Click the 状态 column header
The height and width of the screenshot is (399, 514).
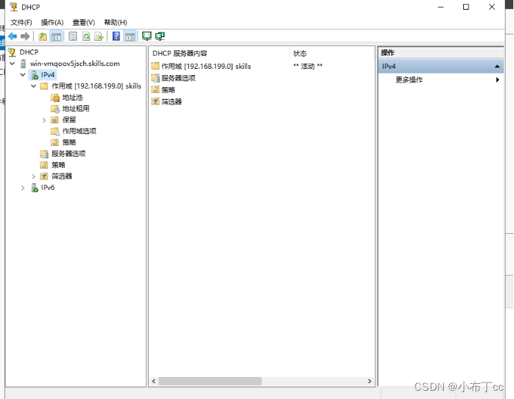pyautogui.click(x=301, y=54)
